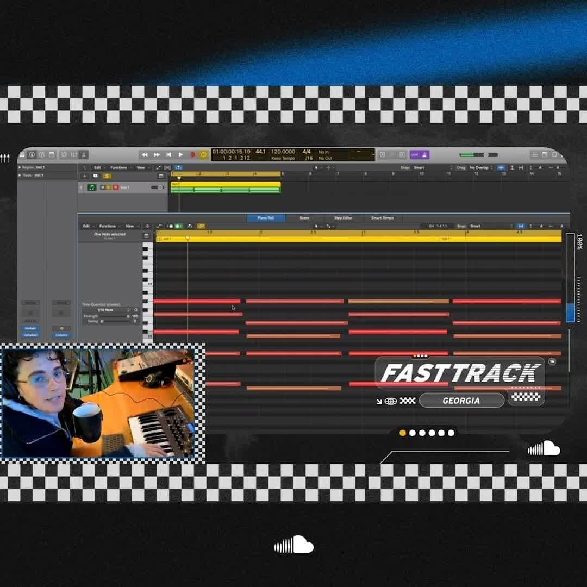Select the yellow Inst 1 MIDI region
Viewport: 587px width, 587px height.
[x=226, y=188]
